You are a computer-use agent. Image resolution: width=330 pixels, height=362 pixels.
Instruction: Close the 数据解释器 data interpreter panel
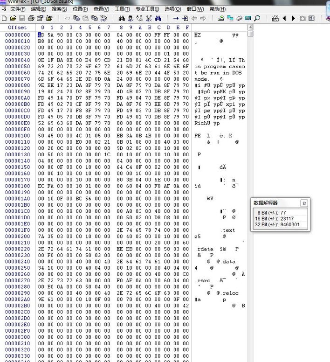pos(304,203)
